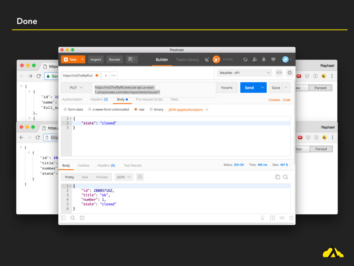Open environment quick look eye icon

coord(279,73)
